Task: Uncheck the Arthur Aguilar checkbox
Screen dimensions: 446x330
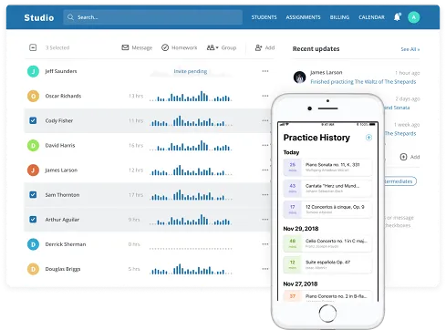Action: tap(33, 220)
